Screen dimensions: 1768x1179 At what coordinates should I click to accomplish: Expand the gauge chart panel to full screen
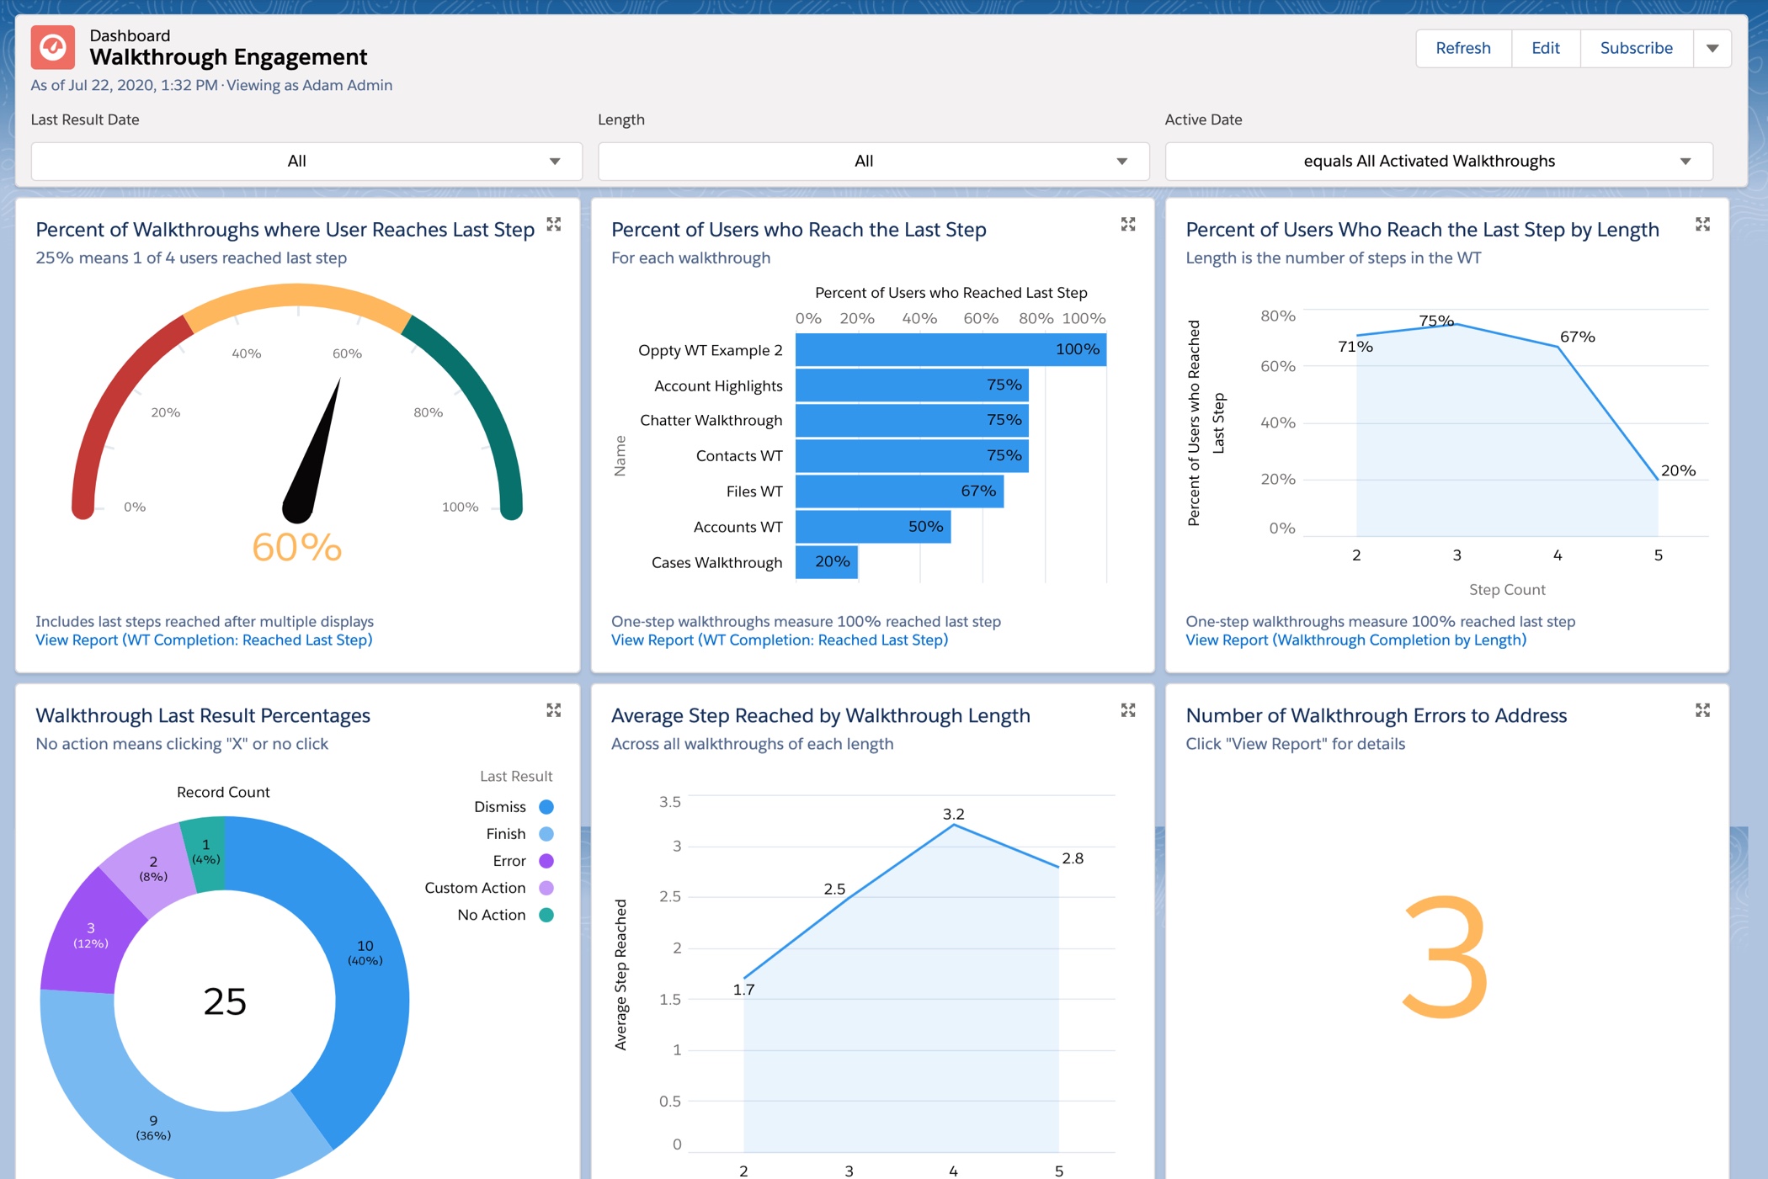pyautogui.click(x=555, y=225)
